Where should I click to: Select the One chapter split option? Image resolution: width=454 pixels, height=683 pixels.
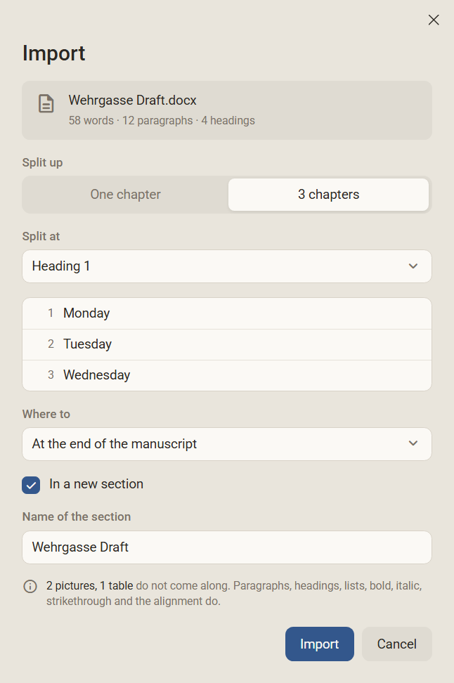(x=126, y=194)
